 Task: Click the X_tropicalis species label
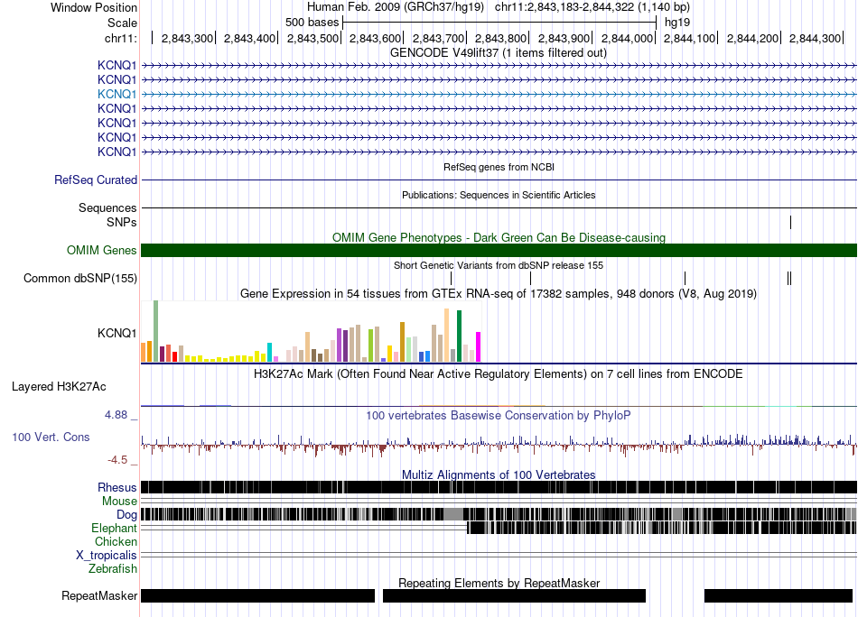coord(107,556)
